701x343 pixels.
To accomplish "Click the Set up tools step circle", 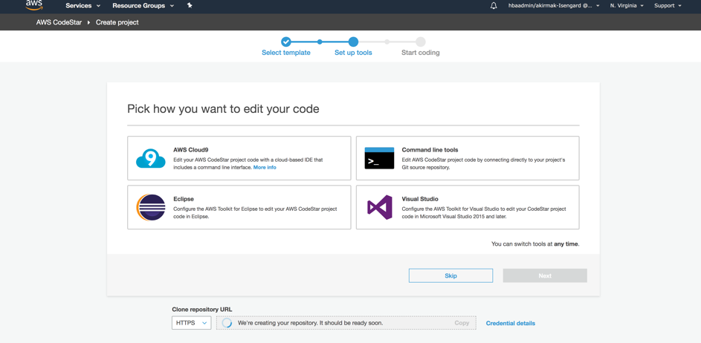I will click(x=353, y=42).
